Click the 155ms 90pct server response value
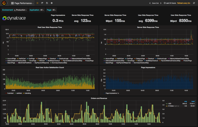This screenshot has width=198, height=127. (120, 21)
